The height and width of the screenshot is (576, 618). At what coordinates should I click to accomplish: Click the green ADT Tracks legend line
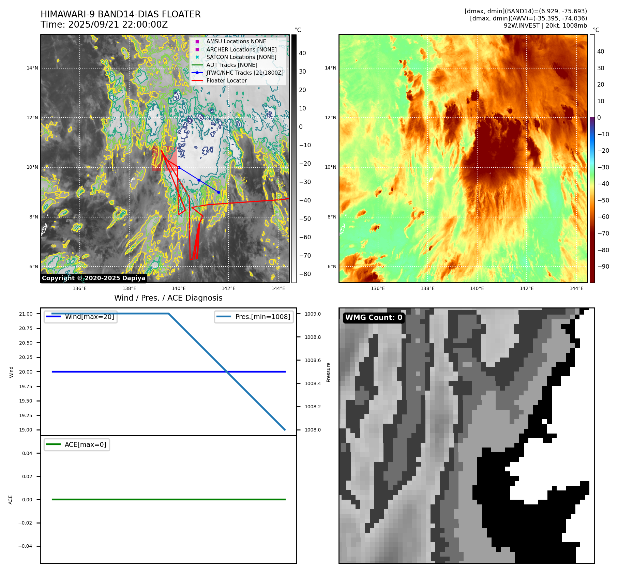pyautogui.click(x=197, y=65)
